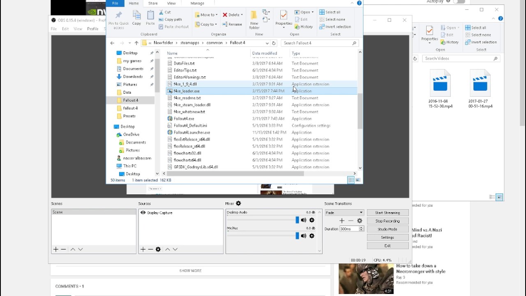This screenshot has width=526, height=296.
Task: Click SHOW MORE under the video description
Action: pos(190,271)
